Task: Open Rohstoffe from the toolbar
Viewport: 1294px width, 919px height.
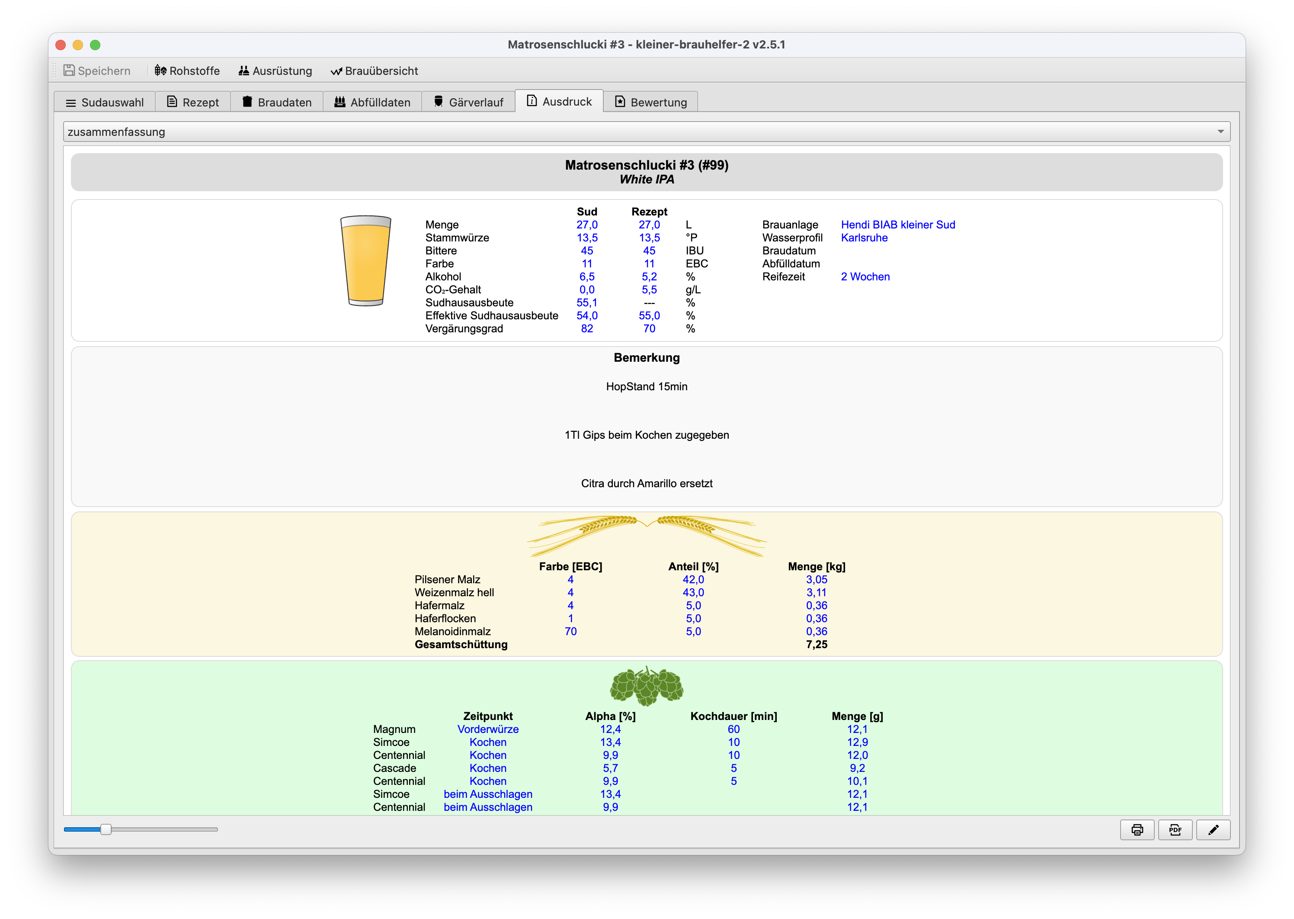Action: coord(187,71)
